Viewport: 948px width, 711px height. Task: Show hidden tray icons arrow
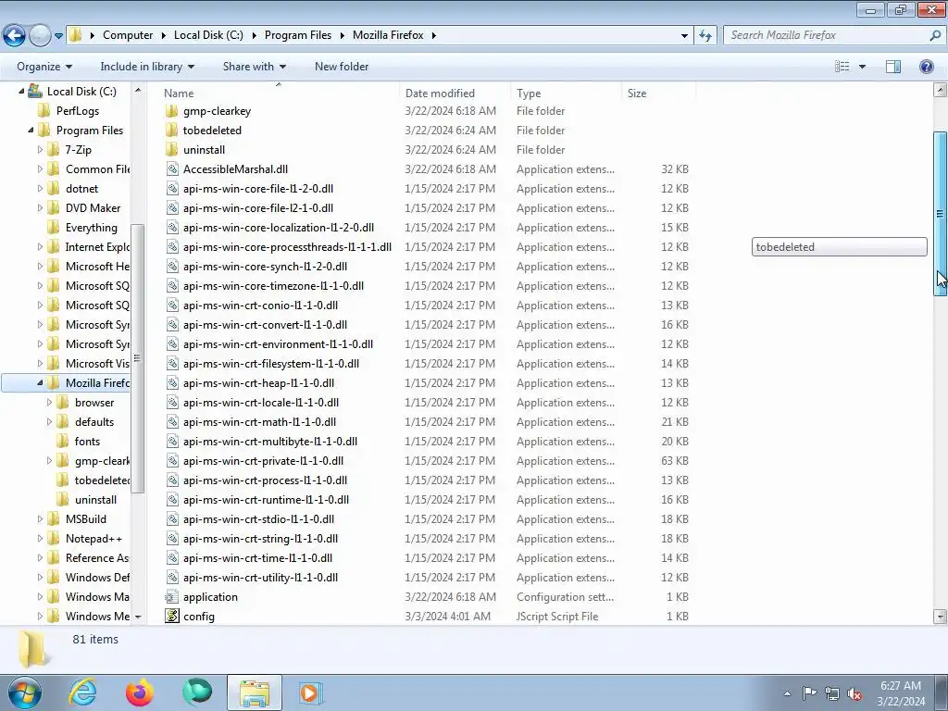pyautogui.click(x=787, y=693)
